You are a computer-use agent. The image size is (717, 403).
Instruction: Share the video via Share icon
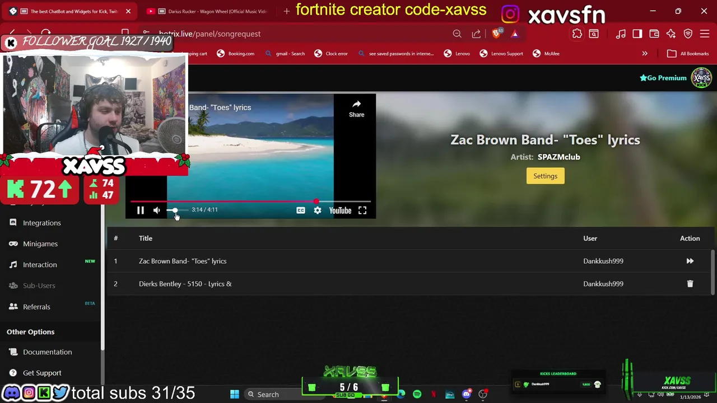click(x=356, y=109)
